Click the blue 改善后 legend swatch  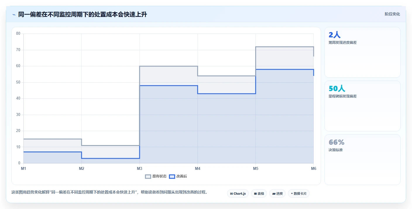[x=172, y=176]
